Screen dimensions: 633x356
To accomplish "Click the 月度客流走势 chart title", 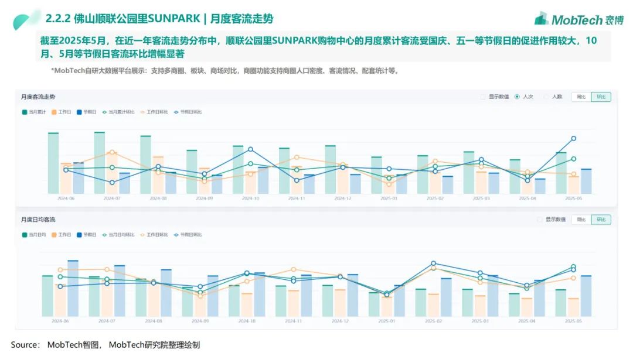I will coord(38,97).
